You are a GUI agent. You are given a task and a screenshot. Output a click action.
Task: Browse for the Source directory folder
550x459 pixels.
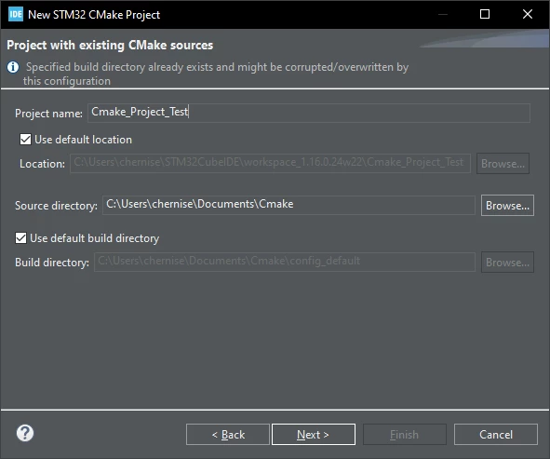(507, 205)
